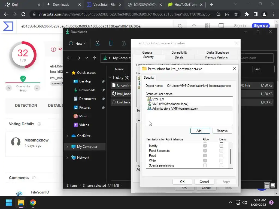Toggle Allow checkbox for Read
279x209 pixels.
205,155
